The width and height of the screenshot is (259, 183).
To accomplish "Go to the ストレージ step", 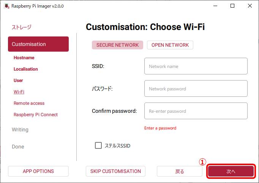I will (22, 27).
